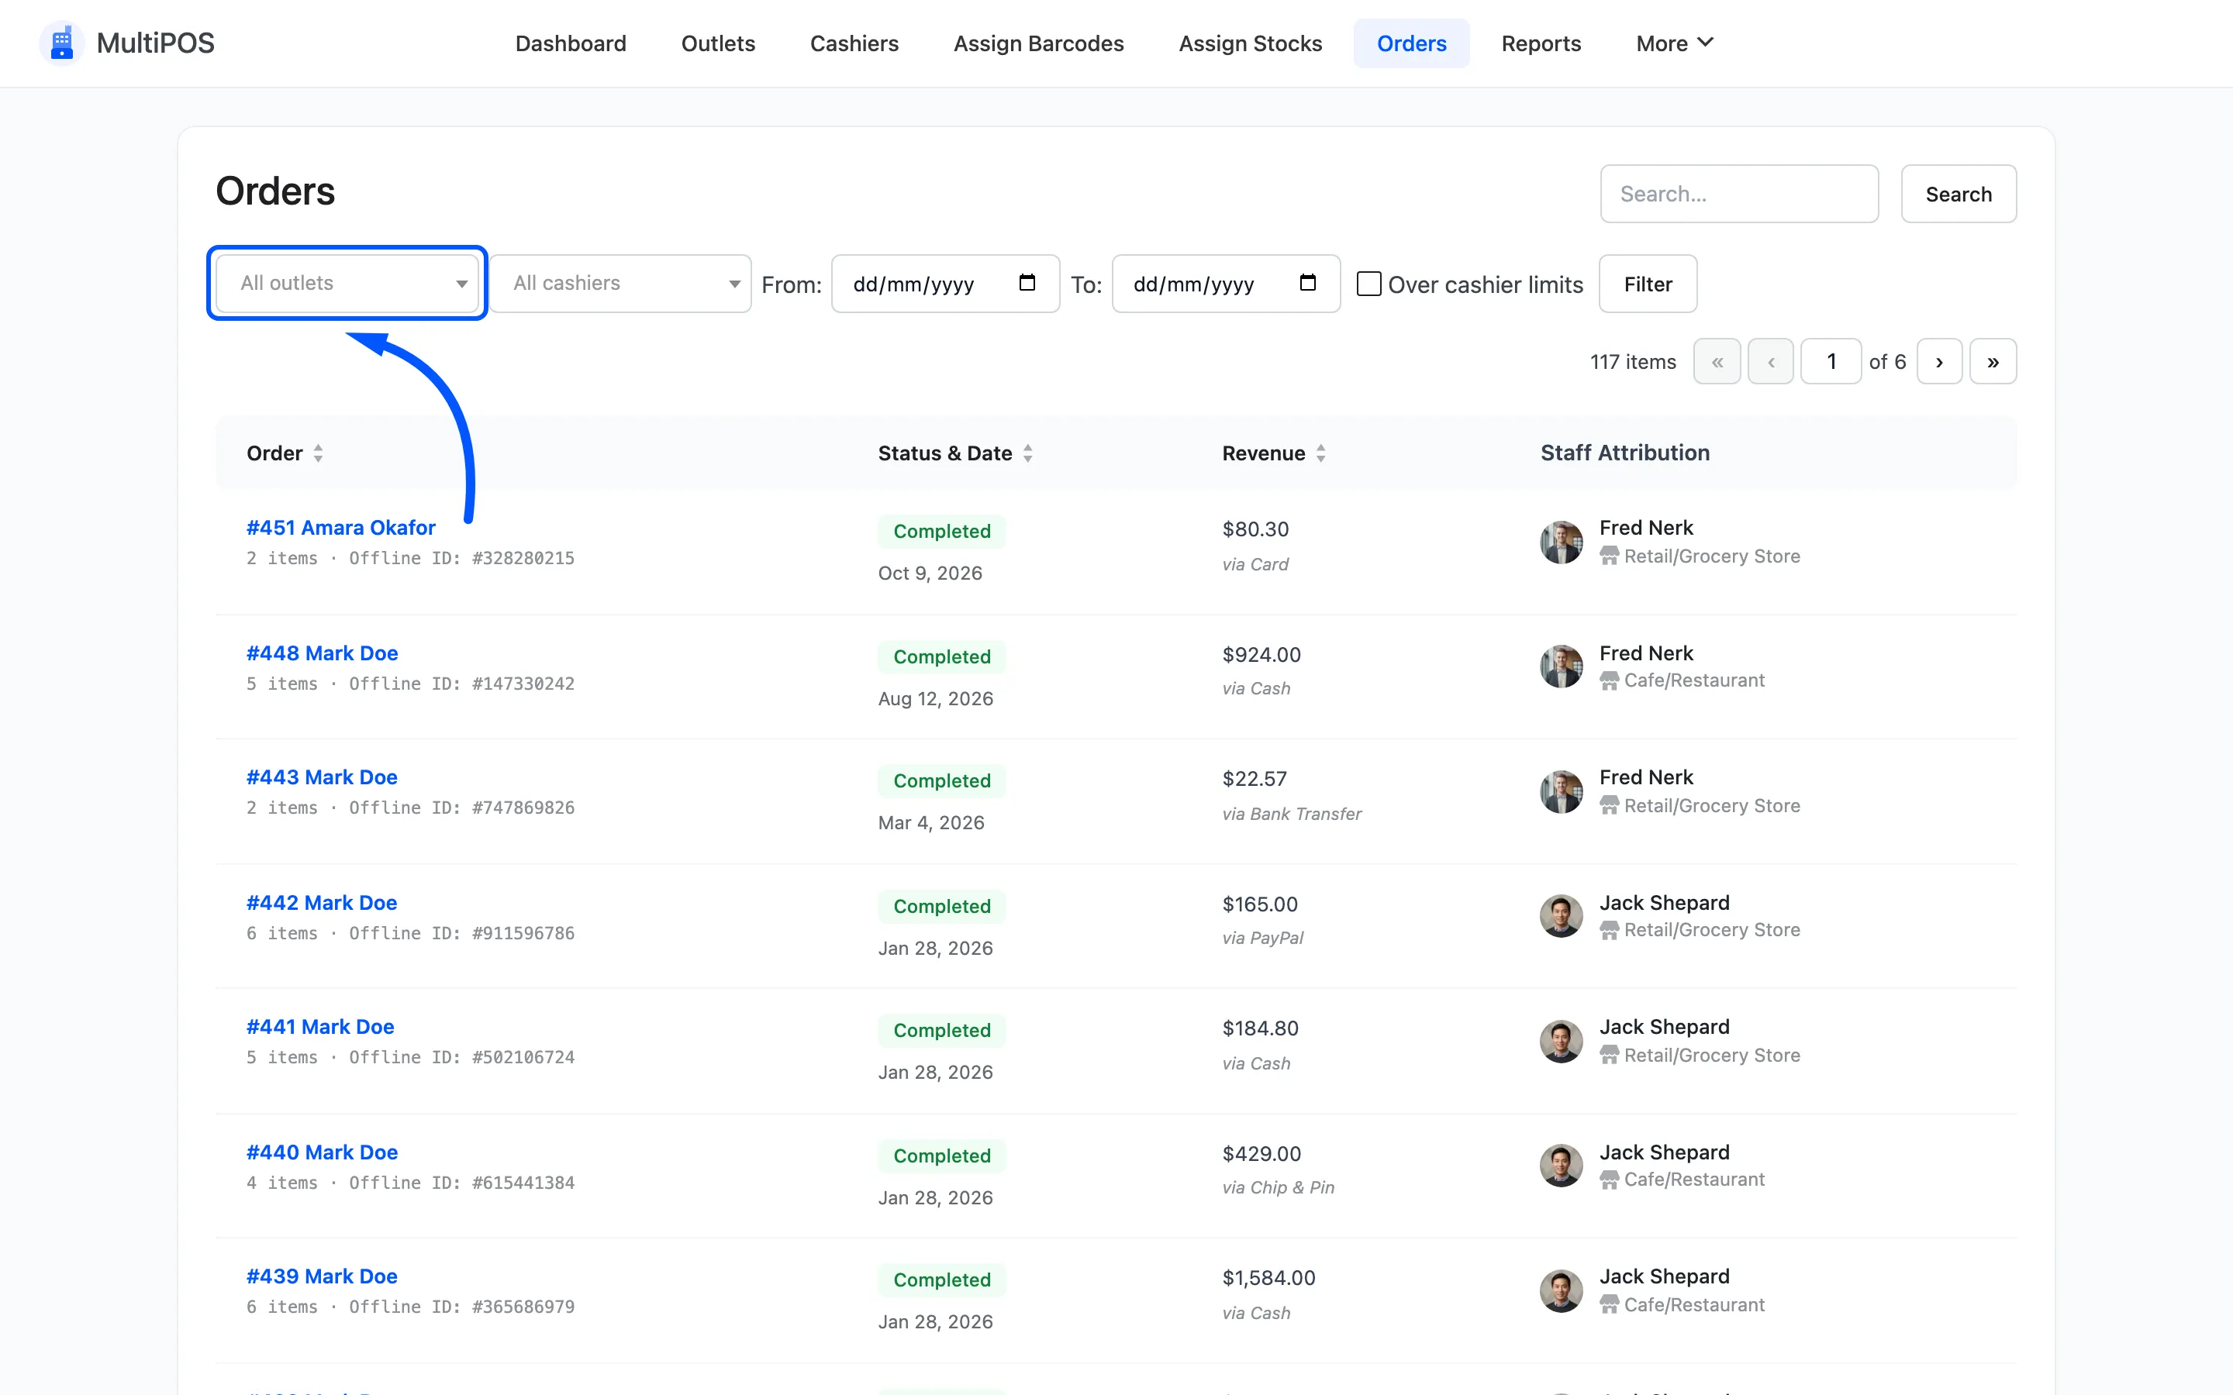2233x1395 pixels.
Task: Select the Orders nav tab
Action: click(x=1412, y=43)
